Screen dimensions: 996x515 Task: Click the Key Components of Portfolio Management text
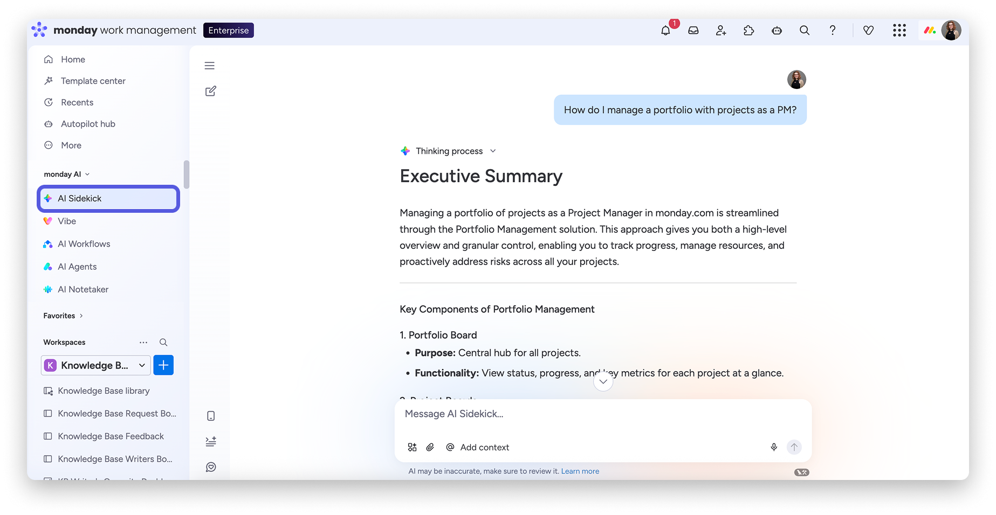tap(497, 309)
